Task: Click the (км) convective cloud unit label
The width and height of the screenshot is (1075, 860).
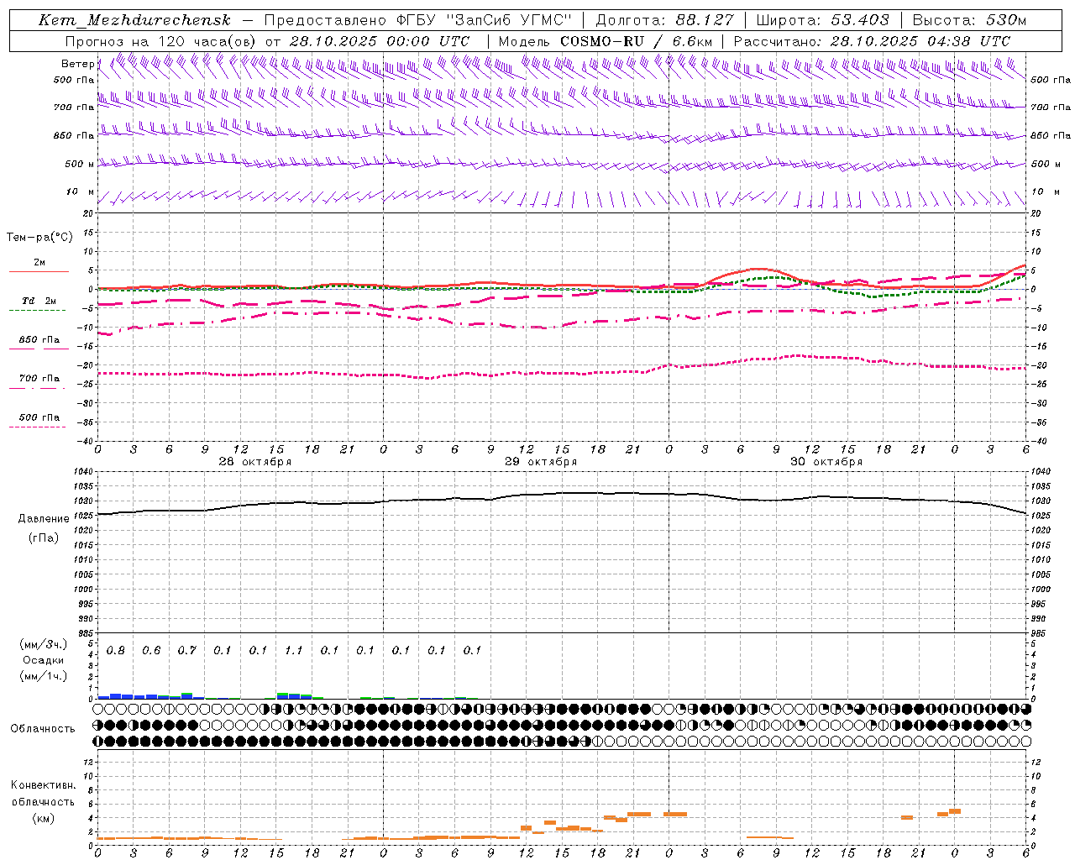Action: (x=43, y=818)
